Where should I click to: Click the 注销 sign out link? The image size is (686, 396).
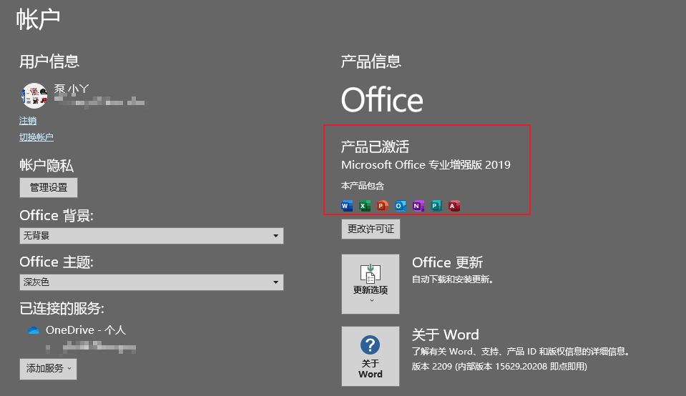pos(28,121)
